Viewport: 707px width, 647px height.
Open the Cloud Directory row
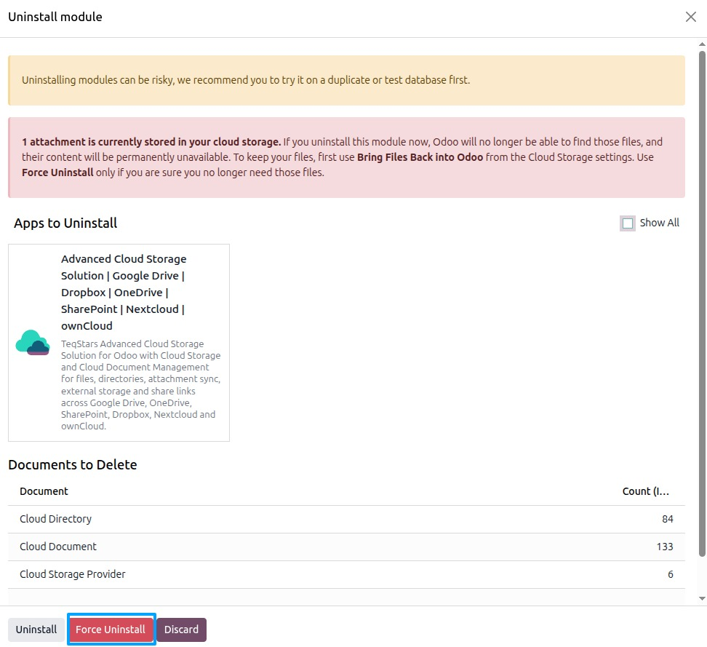pos(346,519)
